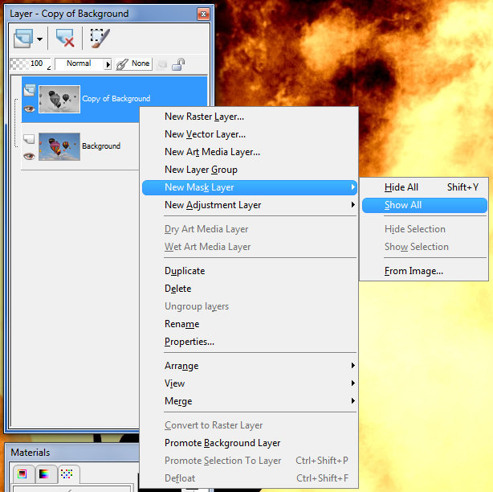The image size is (493, 492).
Task: Select the Background layer thumbnail
Action: [59, 146]
